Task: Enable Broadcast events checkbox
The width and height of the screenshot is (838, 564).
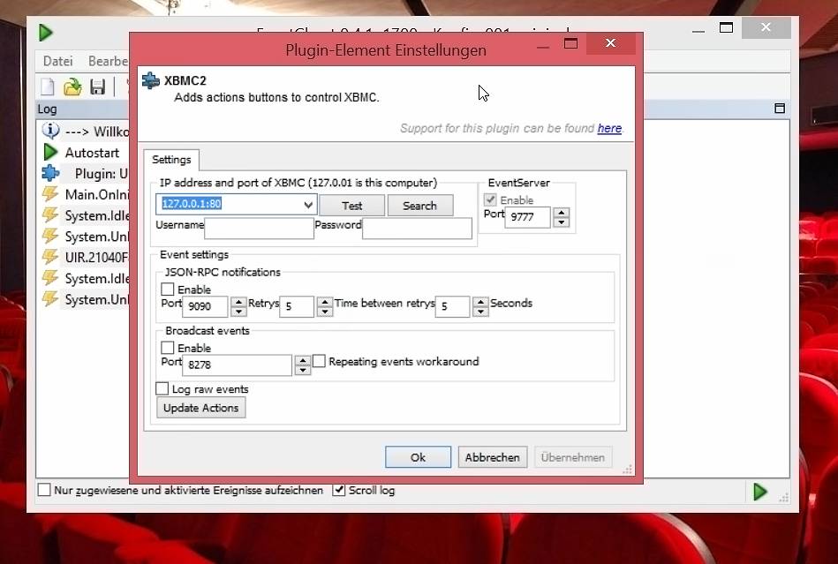Action: [167, 348]
